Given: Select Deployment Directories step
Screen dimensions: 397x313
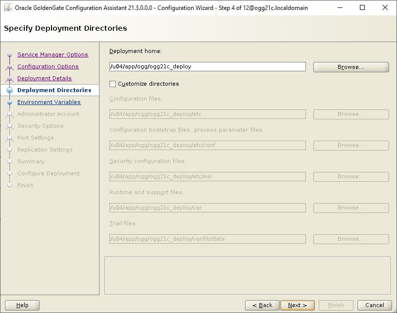Looking at the screenshot, I should [x=54, y=90].
